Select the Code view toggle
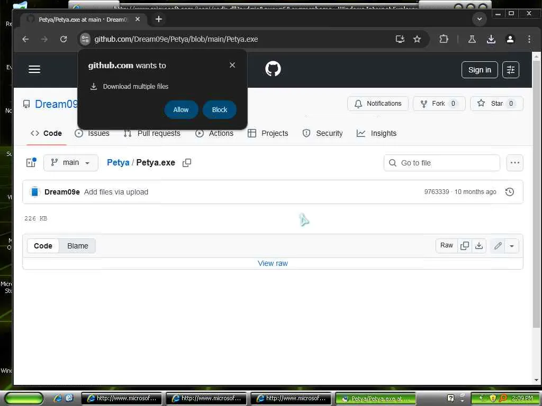The image size is (542, 406). pos(43,246)
